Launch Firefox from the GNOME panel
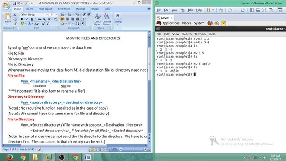The image size is (286, 161). tap(210, 23)
